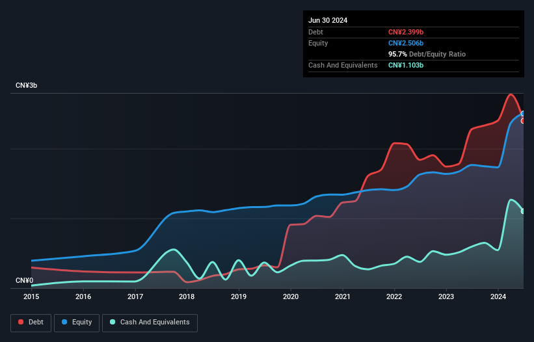This screenshot has width=534, height=342.
Task: Click the 2022 x-axis label
Action: pos(394,296)
